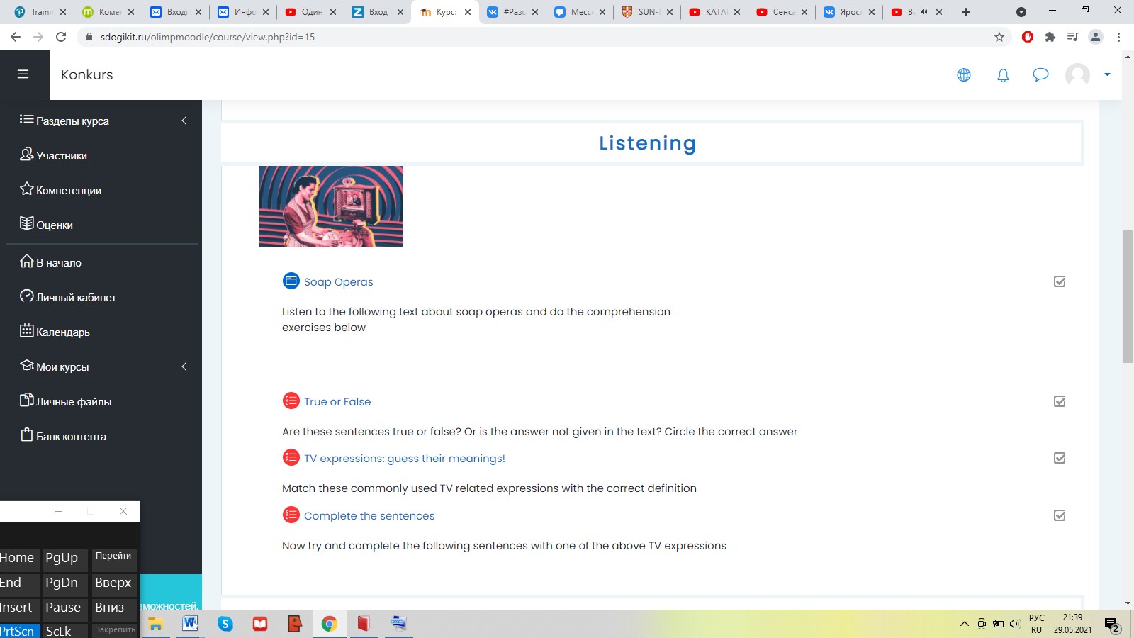1134x638 pixels.
Task: Open the Opera extension icon
Action: (x=1028, y=37)
